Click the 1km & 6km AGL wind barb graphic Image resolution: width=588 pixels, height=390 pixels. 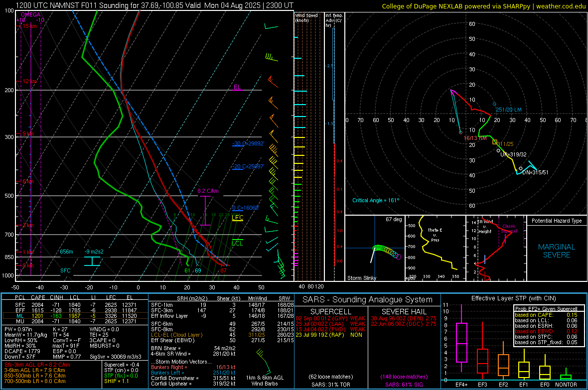coord(265,362)
